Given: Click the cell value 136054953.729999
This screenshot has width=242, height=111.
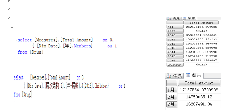Looking at the screenshot, I should [x=201, y=39].
